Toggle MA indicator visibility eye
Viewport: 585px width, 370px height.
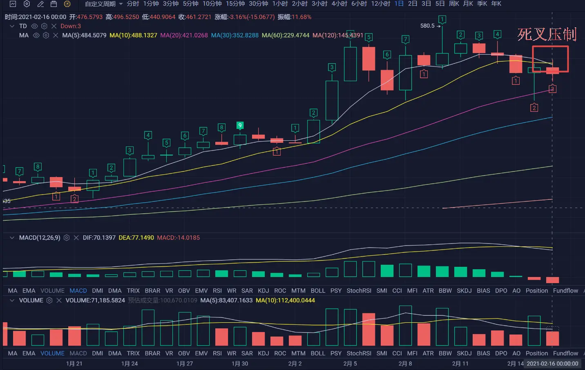pyautogui.click(x=36, y=35)
